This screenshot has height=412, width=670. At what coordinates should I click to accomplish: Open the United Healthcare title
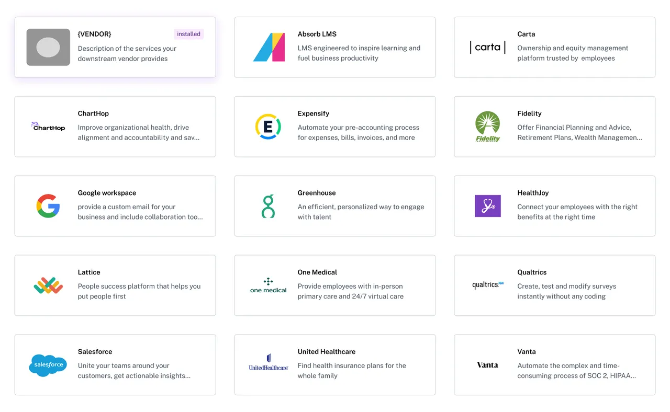click(x=327, y=352)
